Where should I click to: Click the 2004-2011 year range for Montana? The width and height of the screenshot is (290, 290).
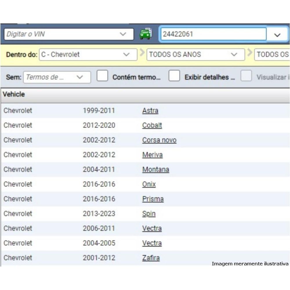[99, 169]
